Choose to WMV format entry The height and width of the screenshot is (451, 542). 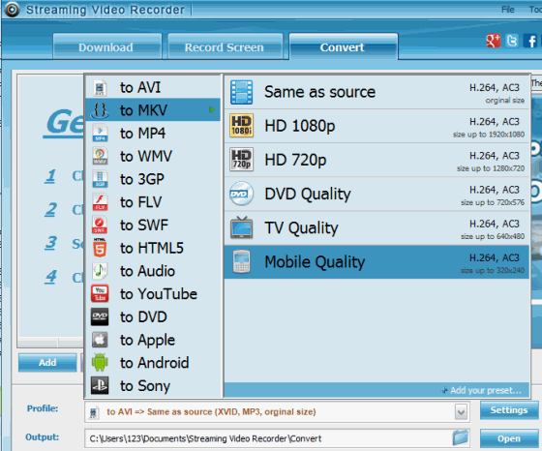coord(153,156)
